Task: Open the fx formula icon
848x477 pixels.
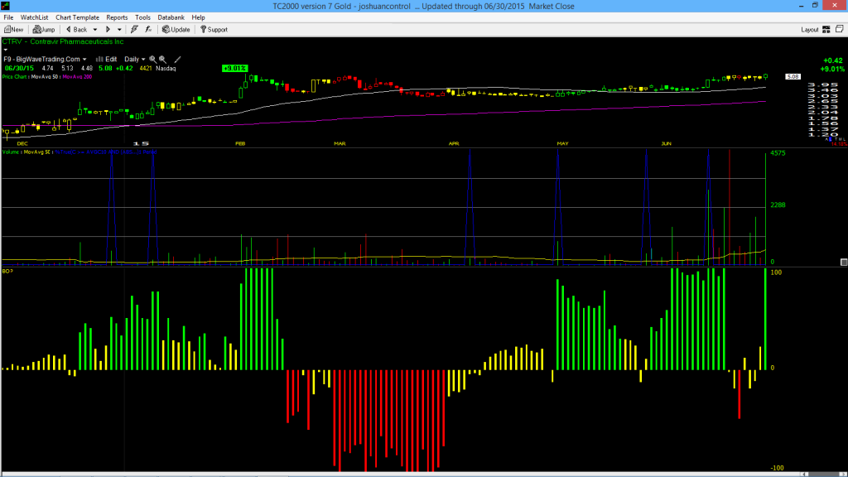Action: click(148, 30)
